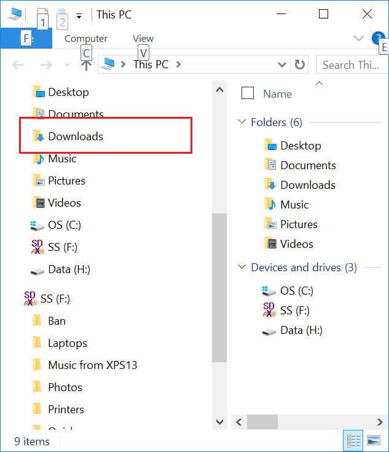The height and width of the screenshot is (452, 389).
Task: Click the chevron before This PC in address bar
Action: pyautogui.click(x=124, y=65)
